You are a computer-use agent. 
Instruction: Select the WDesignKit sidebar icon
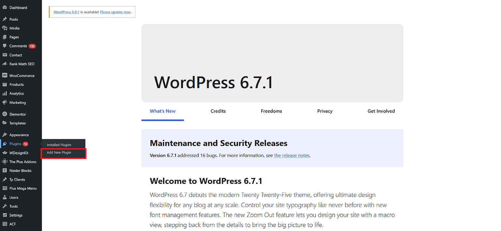[5, 153]
